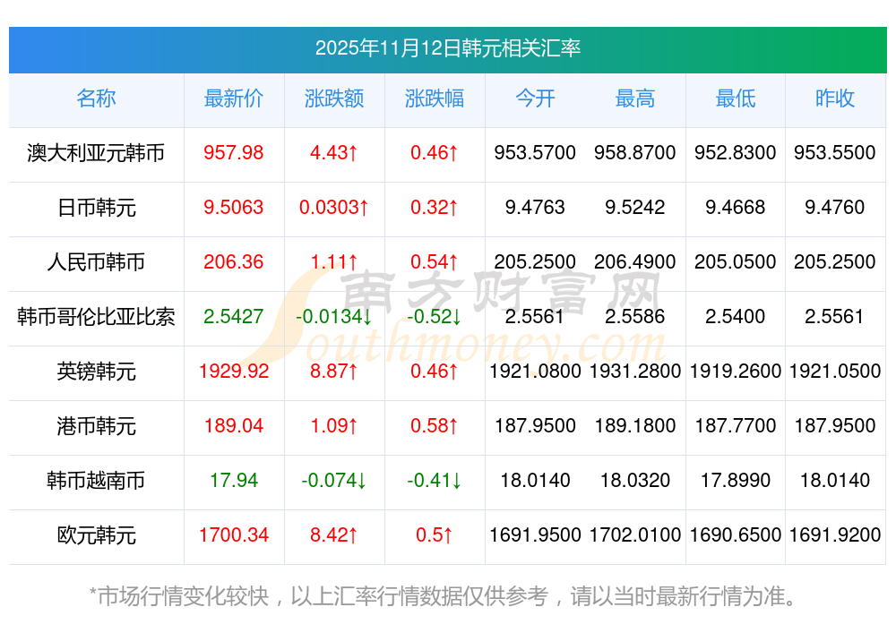Click the opening value 953.5700
This screenshot has width=896, height=624.
click(535, 152)
